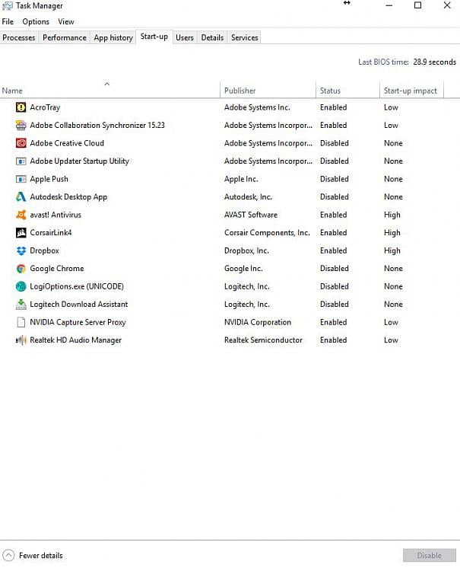Switch to the Users tab
The image size is (460, 571).
click(x=185, y=37)
